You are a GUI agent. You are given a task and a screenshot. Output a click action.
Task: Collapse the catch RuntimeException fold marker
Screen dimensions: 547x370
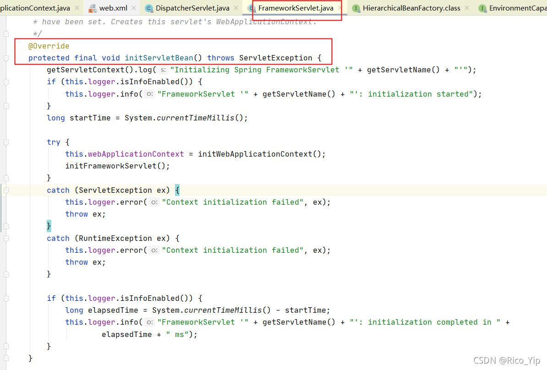tap(6, 239)
